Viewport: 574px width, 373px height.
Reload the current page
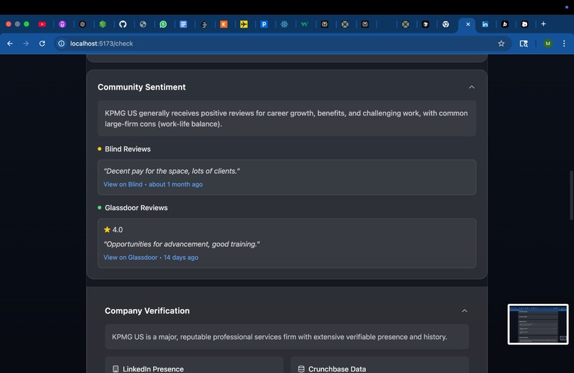point(42,43)
